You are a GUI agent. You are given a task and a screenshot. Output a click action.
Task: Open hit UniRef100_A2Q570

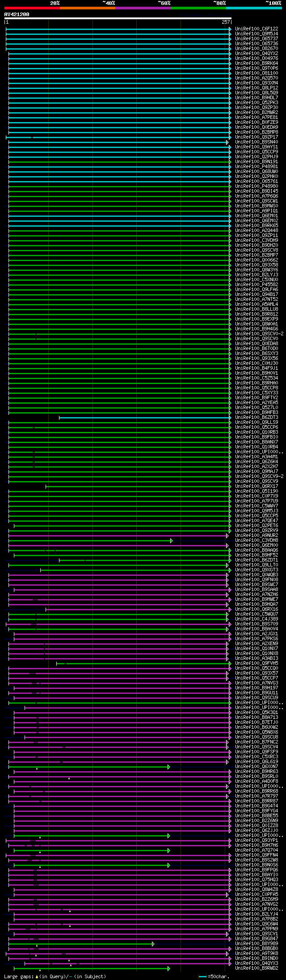257,78
